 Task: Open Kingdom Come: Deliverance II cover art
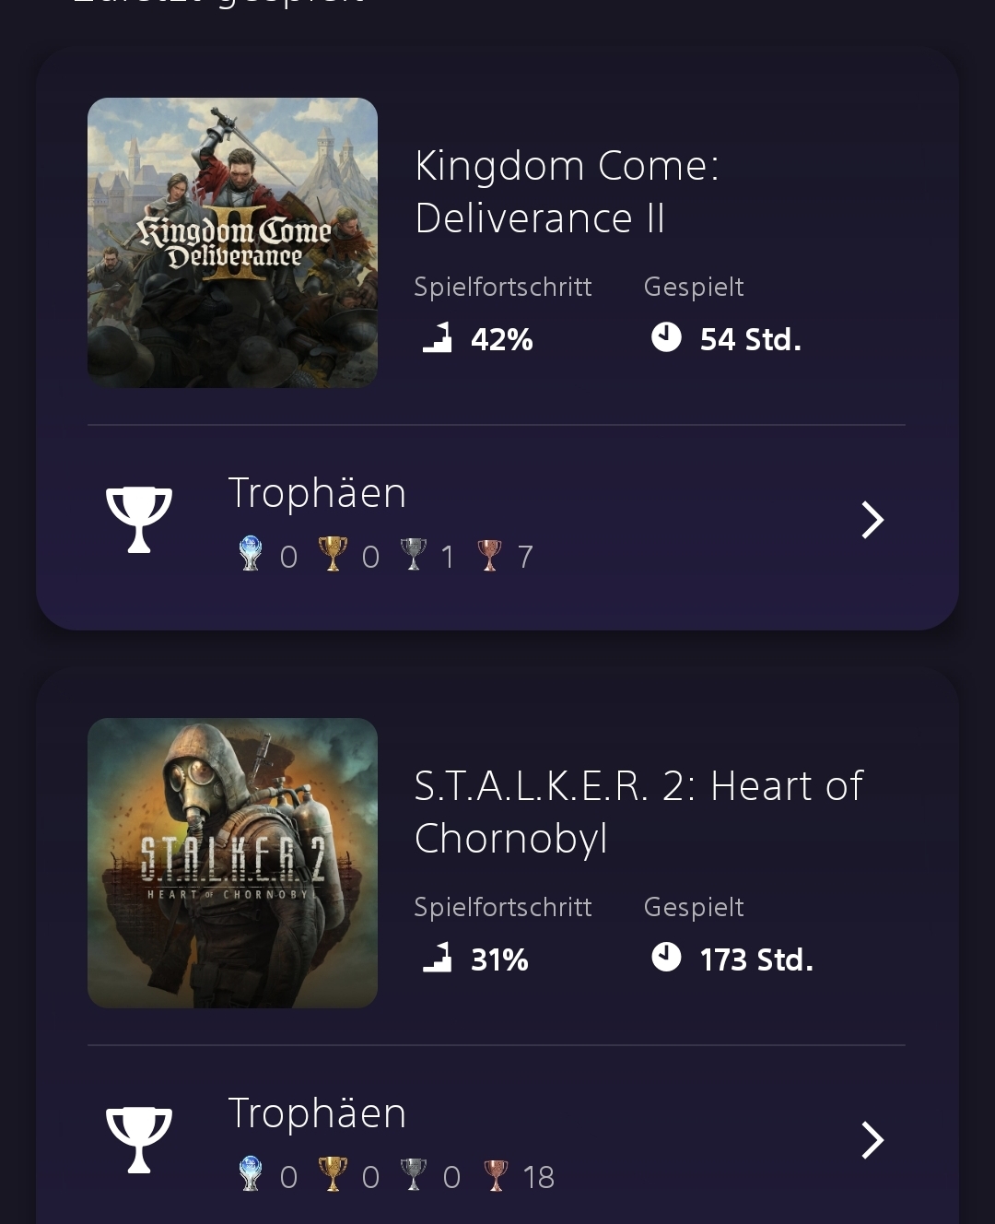232,242
